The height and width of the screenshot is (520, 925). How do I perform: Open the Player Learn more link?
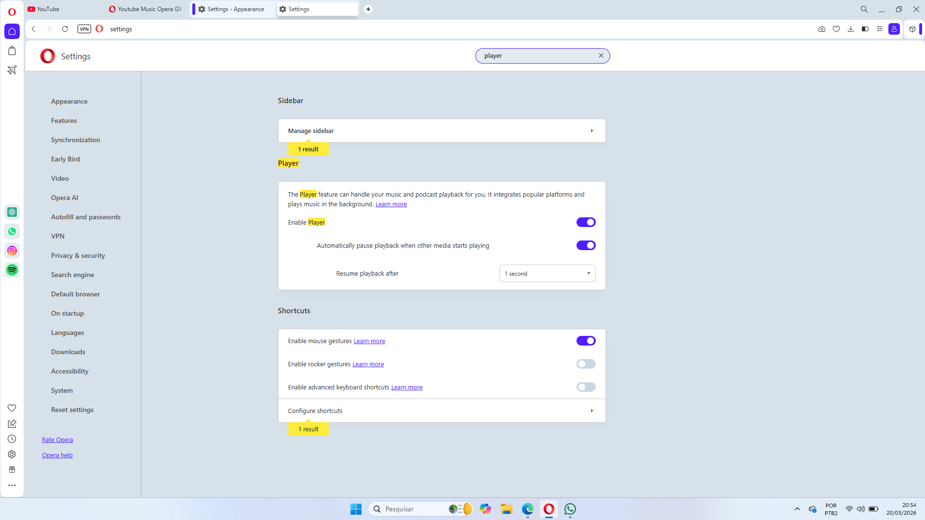tap(391, 204)
